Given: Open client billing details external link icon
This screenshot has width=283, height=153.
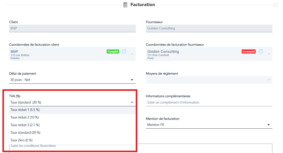Looking at the screenshot, I should pyautogui.click(x=124, y=51).
